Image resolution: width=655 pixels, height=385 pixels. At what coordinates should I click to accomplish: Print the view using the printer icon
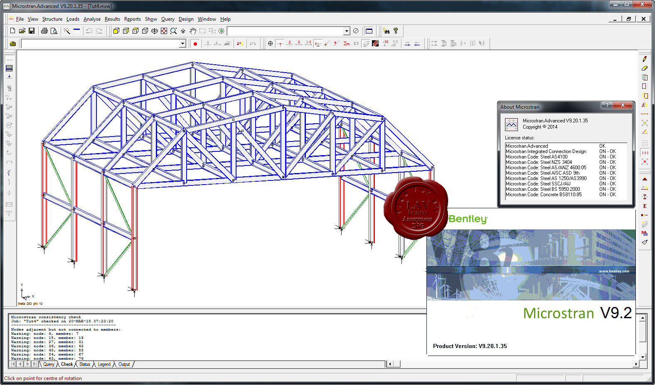(44, 31)
